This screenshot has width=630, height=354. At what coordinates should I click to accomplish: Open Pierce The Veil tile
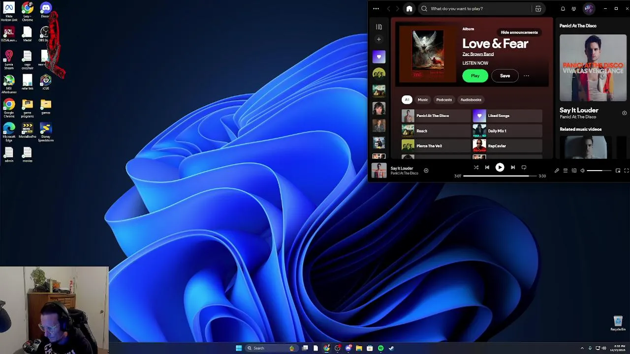pos(436,146)
